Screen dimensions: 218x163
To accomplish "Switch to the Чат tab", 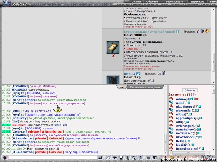I will 122,87.
